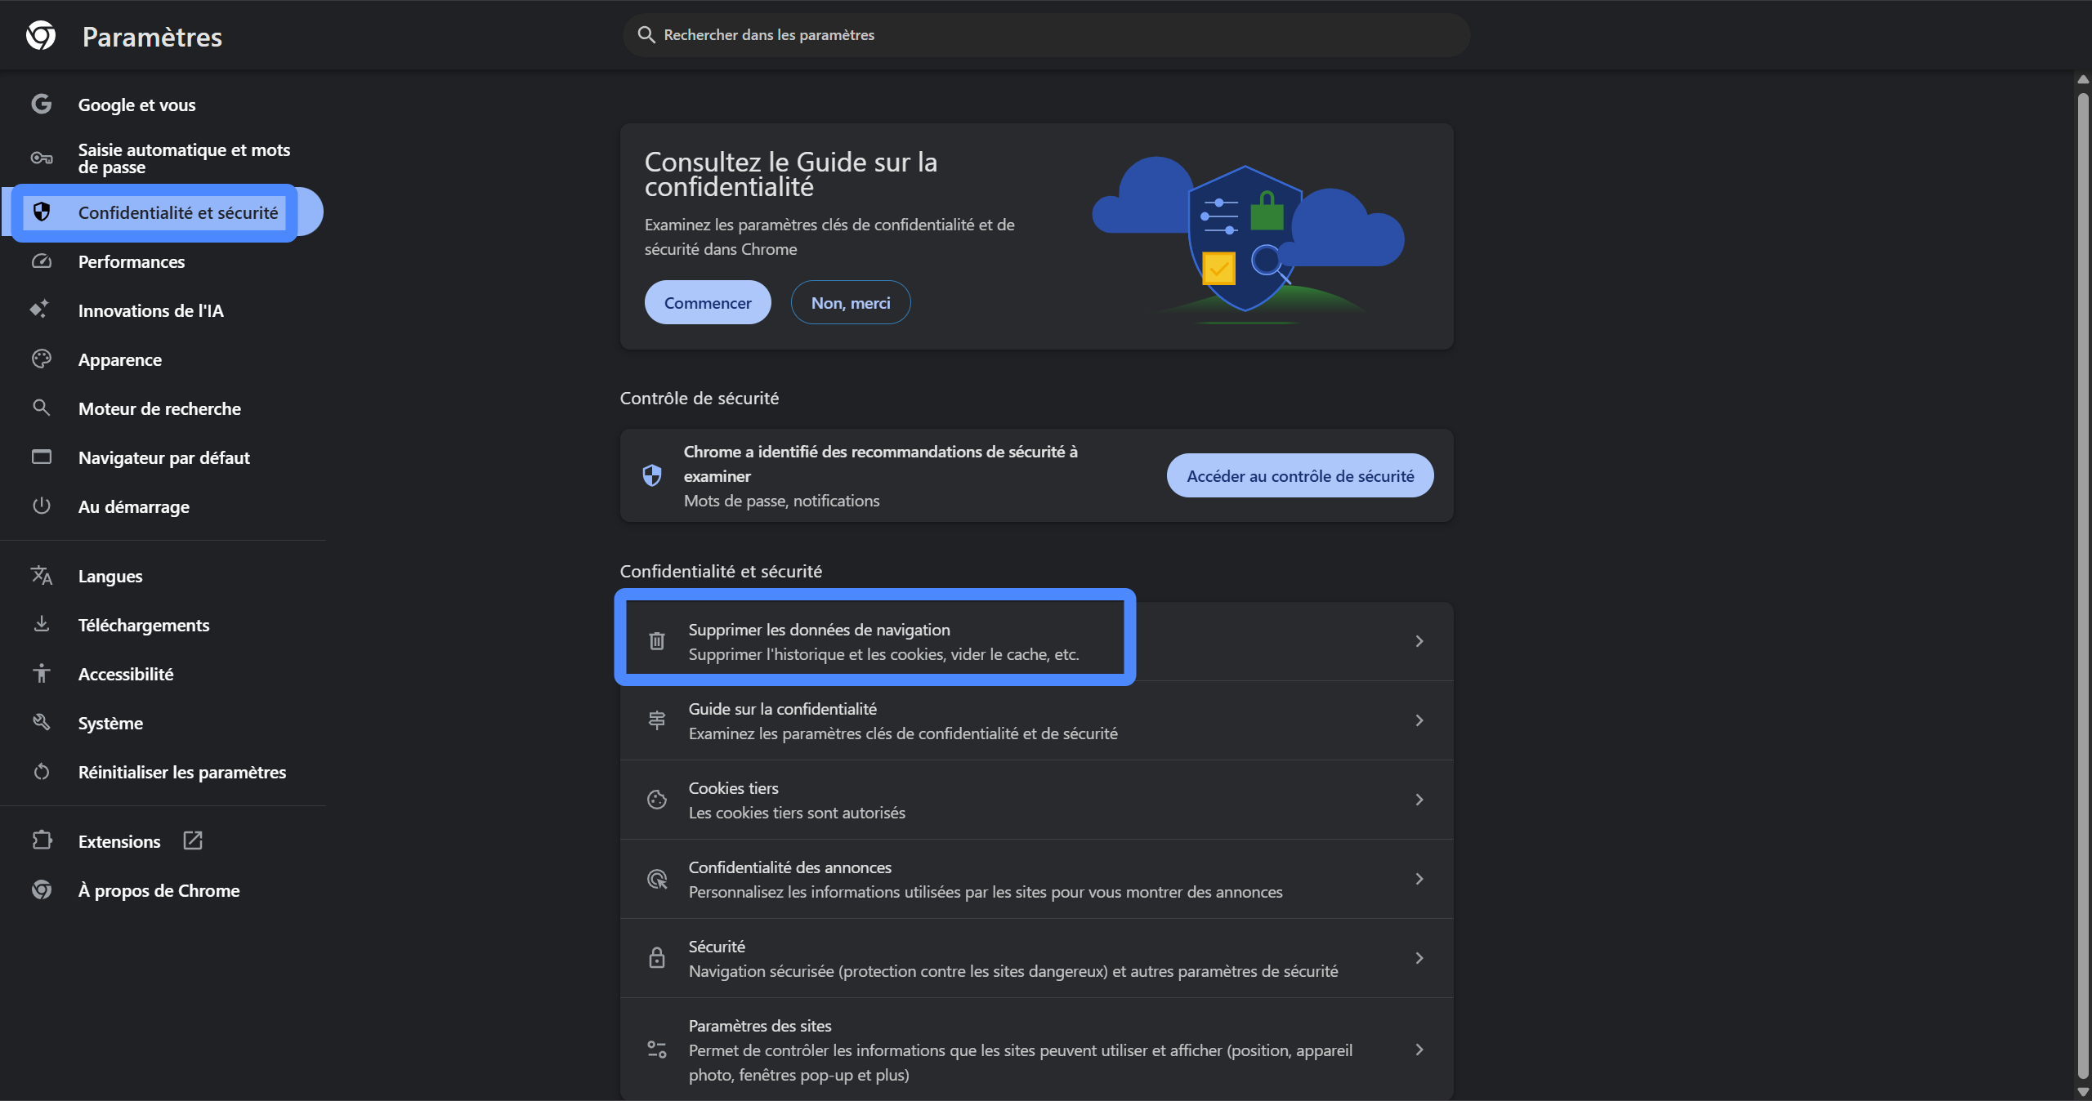Click the padlock icon for Sécurité
The height and width of the screenshot is (1101, 2092).
tap(657, 958)
